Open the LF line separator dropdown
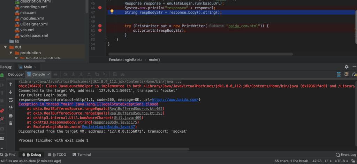The height and width of the screenshot is (164, 357). pos(328,161)
